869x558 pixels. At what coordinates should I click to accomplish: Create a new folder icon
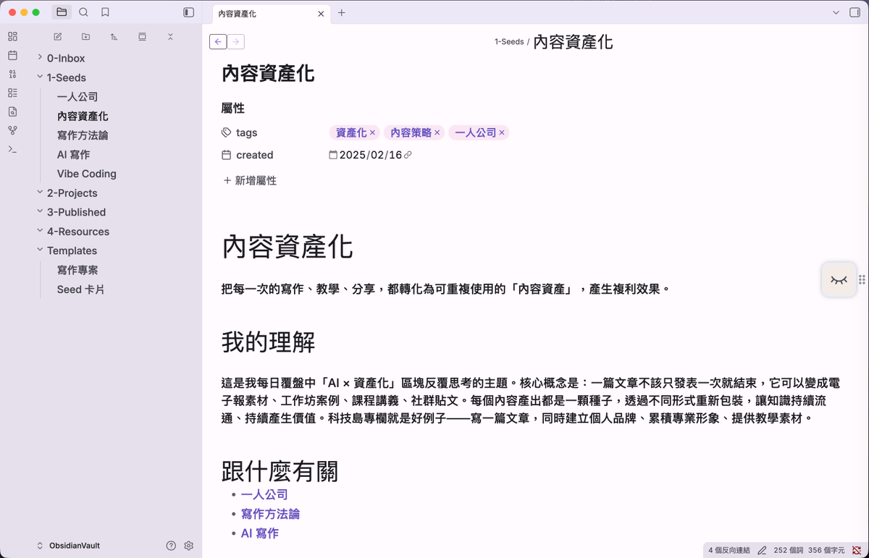86,36
